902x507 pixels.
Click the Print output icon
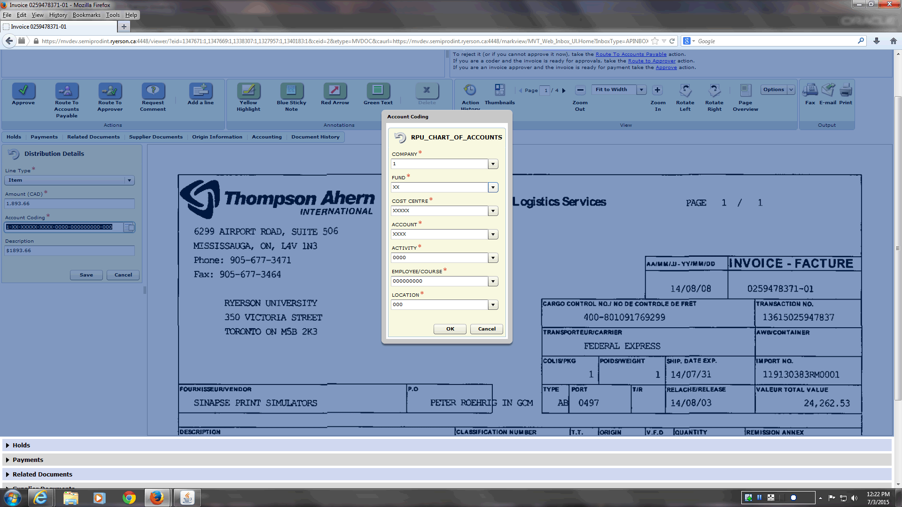[846, 90]
